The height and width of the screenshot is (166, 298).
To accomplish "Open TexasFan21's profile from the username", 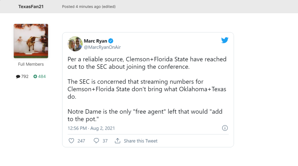I will tap(31, 7).
